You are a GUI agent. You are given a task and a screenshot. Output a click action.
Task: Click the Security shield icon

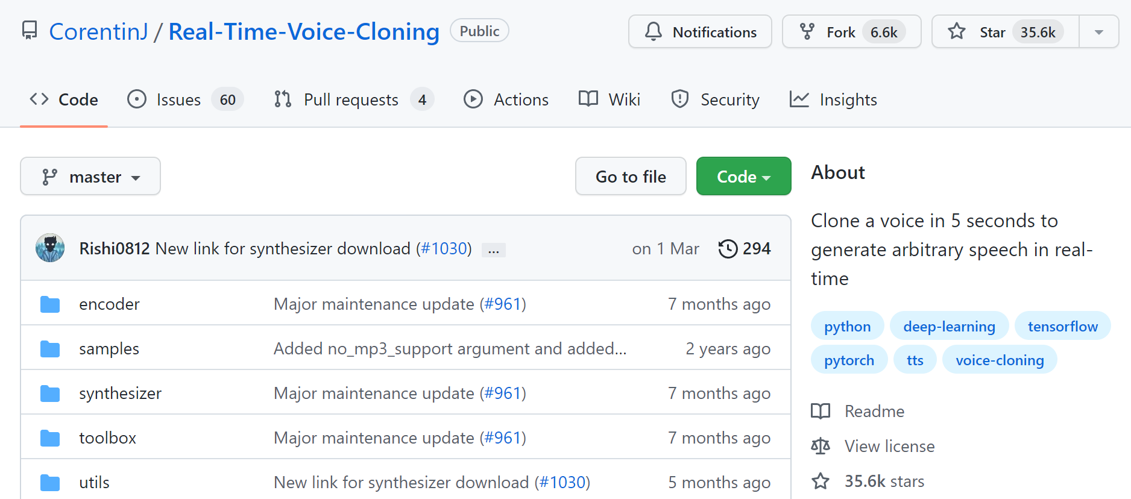[x=680, y=99]
